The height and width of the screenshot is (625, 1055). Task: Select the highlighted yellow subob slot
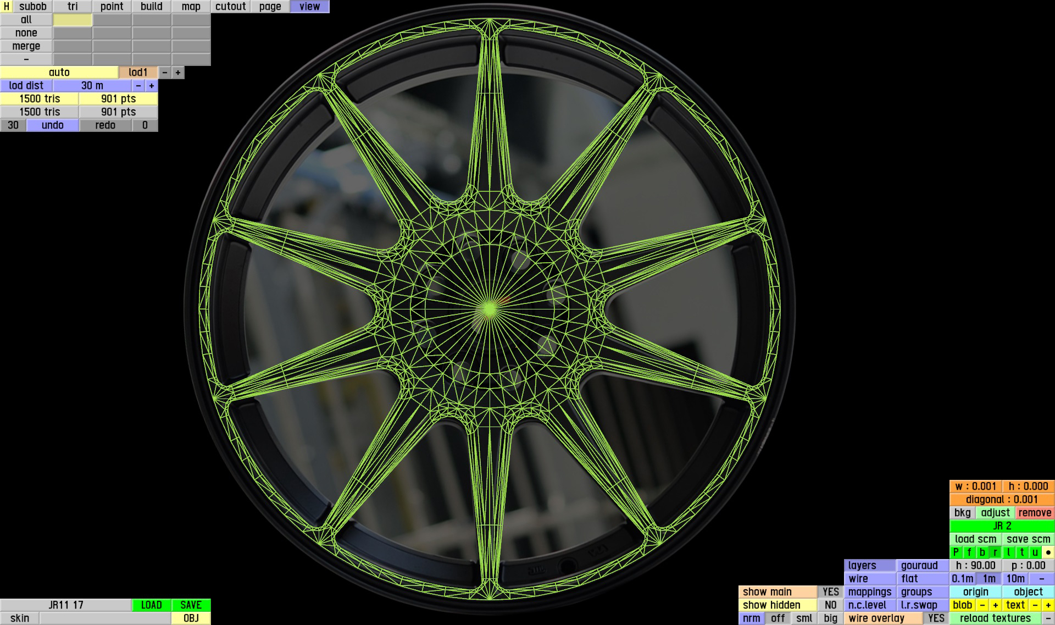tap(73, 20)
